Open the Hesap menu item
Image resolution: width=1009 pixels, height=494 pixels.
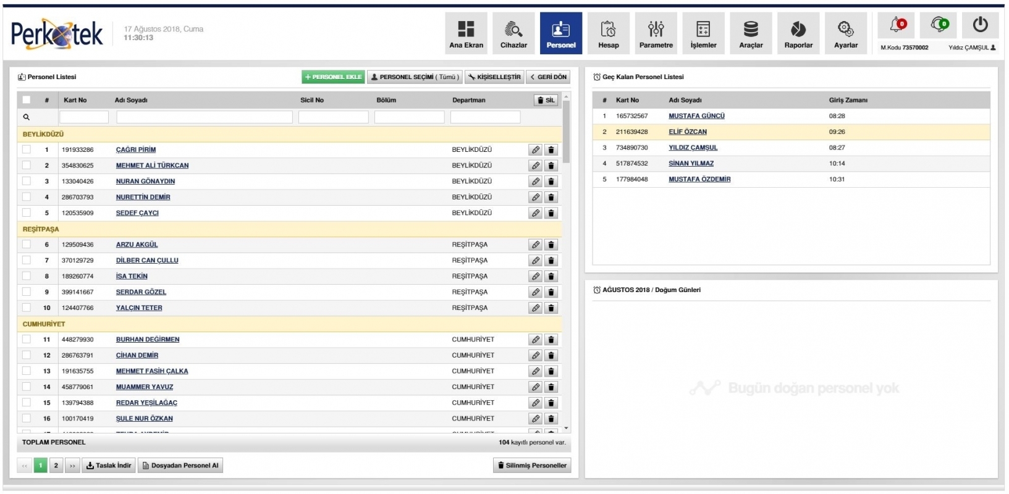(608, 33)
